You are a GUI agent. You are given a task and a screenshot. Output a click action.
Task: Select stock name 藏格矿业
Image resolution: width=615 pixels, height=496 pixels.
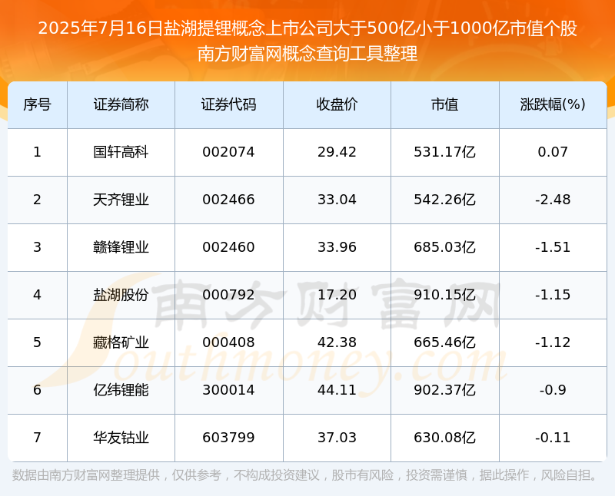coord(121,342)
